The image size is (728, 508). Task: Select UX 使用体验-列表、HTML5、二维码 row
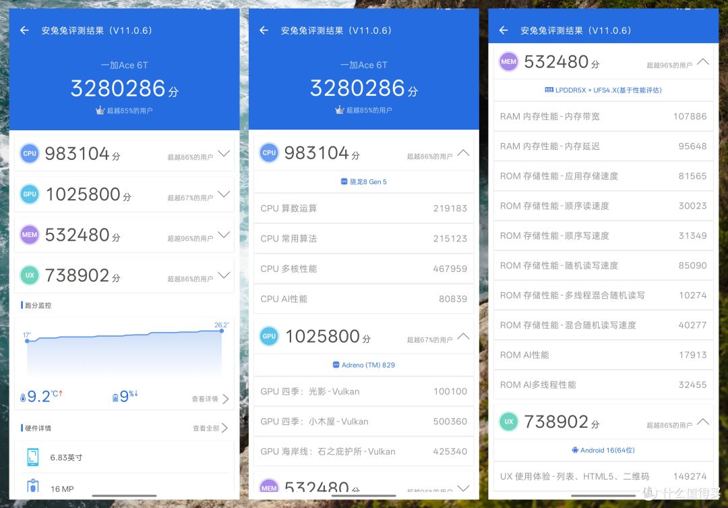click(x=603, y=476)
